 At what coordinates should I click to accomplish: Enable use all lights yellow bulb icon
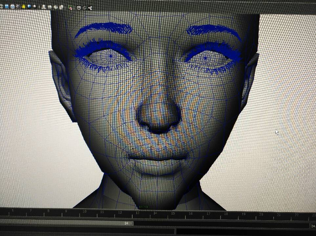click(x=23, y=7)
